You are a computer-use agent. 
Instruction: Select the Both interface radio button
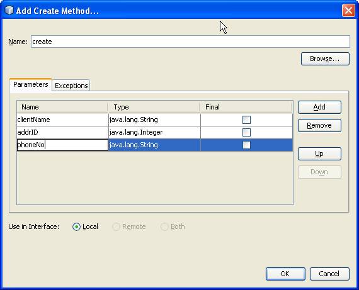click(x=164, y=226)
